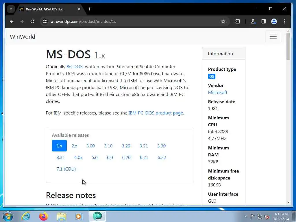Toggle the browser side panel
296x222 pixels.
click(x=264, y=21)
